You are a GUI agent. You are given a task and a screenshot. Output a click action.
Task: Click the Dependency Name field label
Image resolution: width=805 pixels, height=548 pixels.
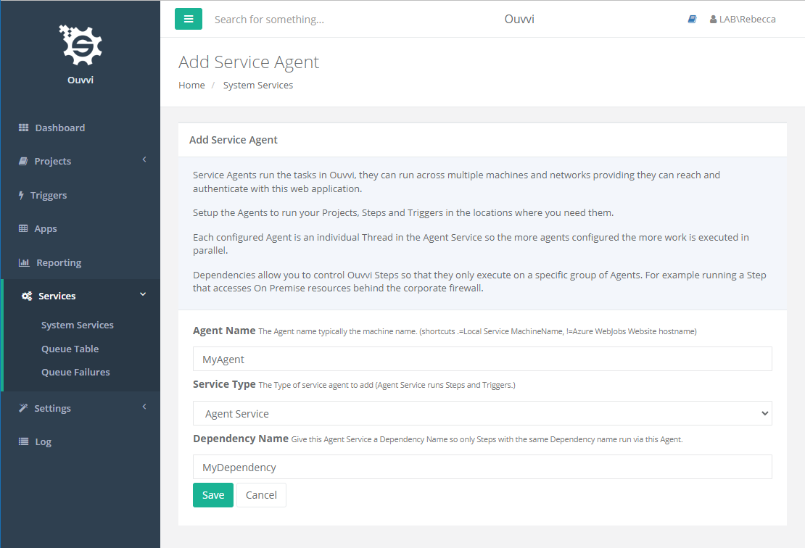point(241,439)
